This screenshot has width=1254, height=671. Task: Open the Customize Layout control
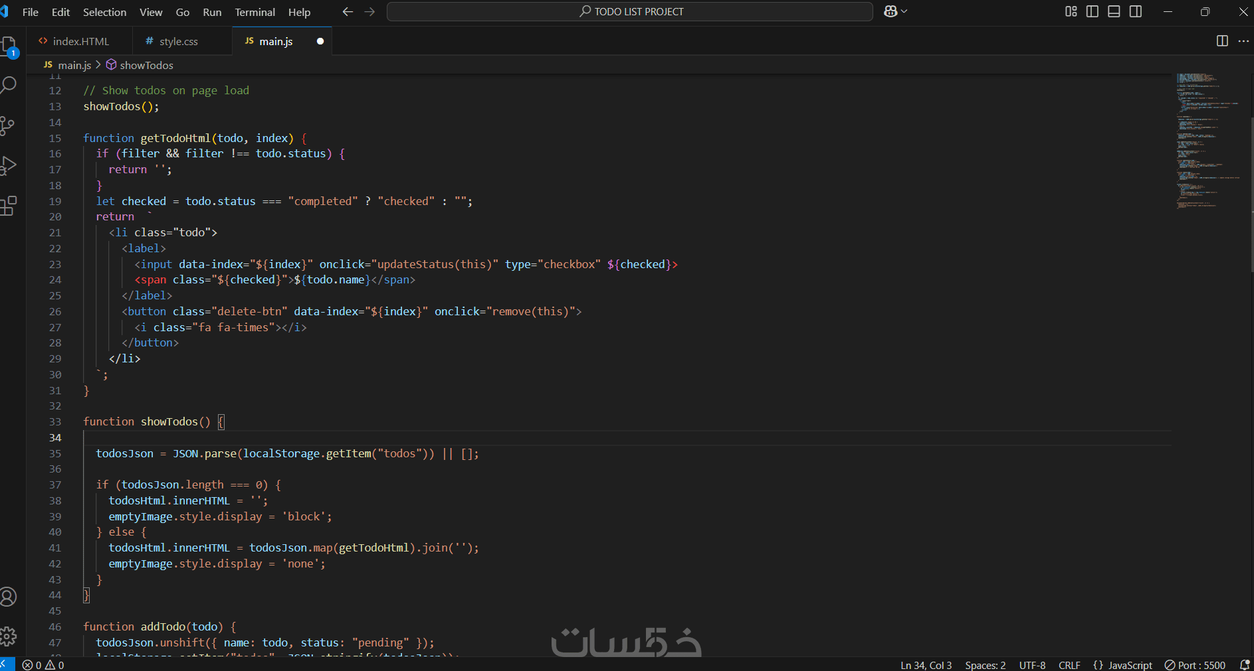[1071, 11]
